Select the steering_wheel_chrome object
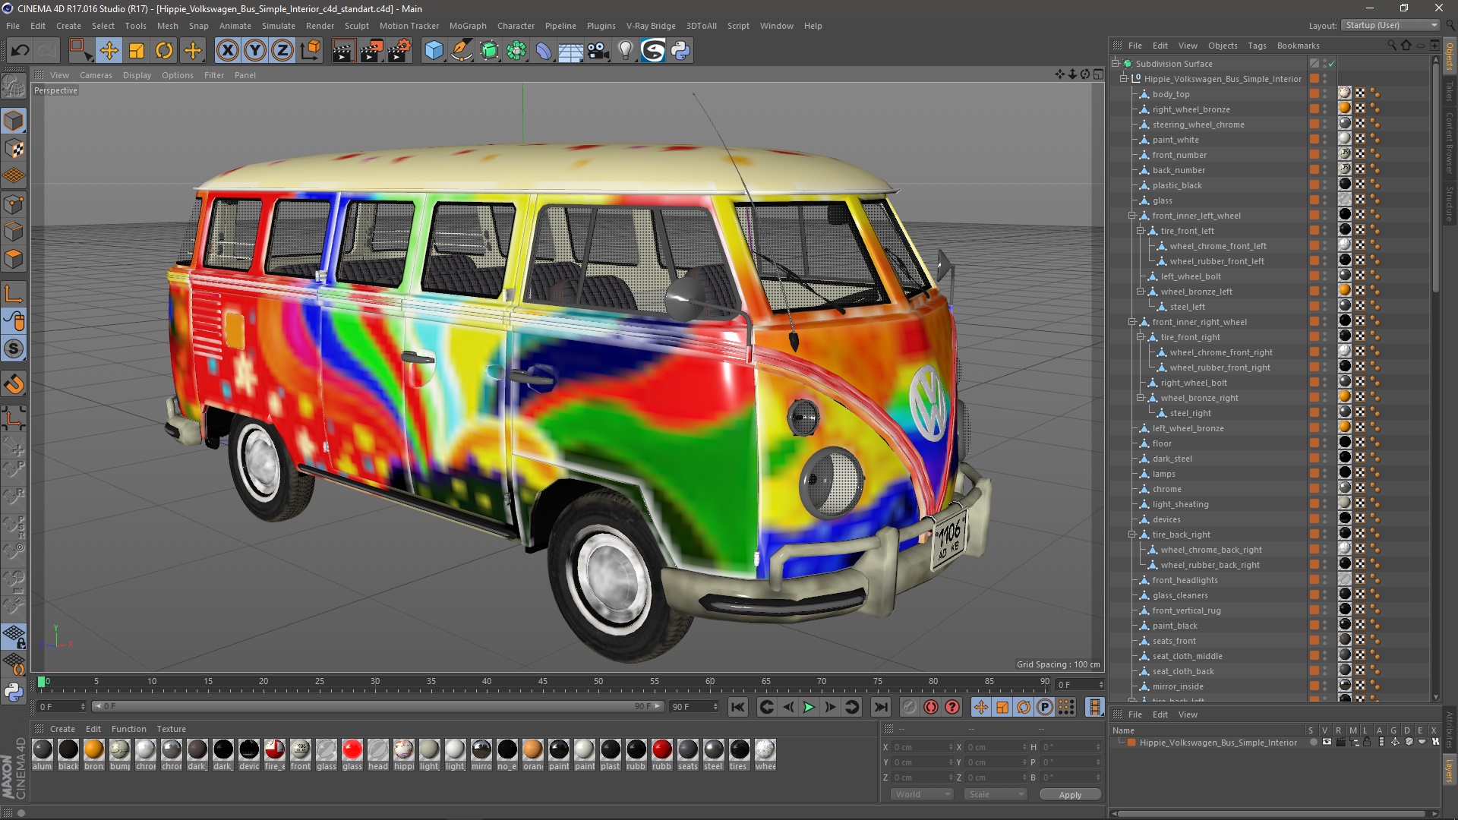The height and width of the screenshot is (820, 1458). pos(1198,125)
